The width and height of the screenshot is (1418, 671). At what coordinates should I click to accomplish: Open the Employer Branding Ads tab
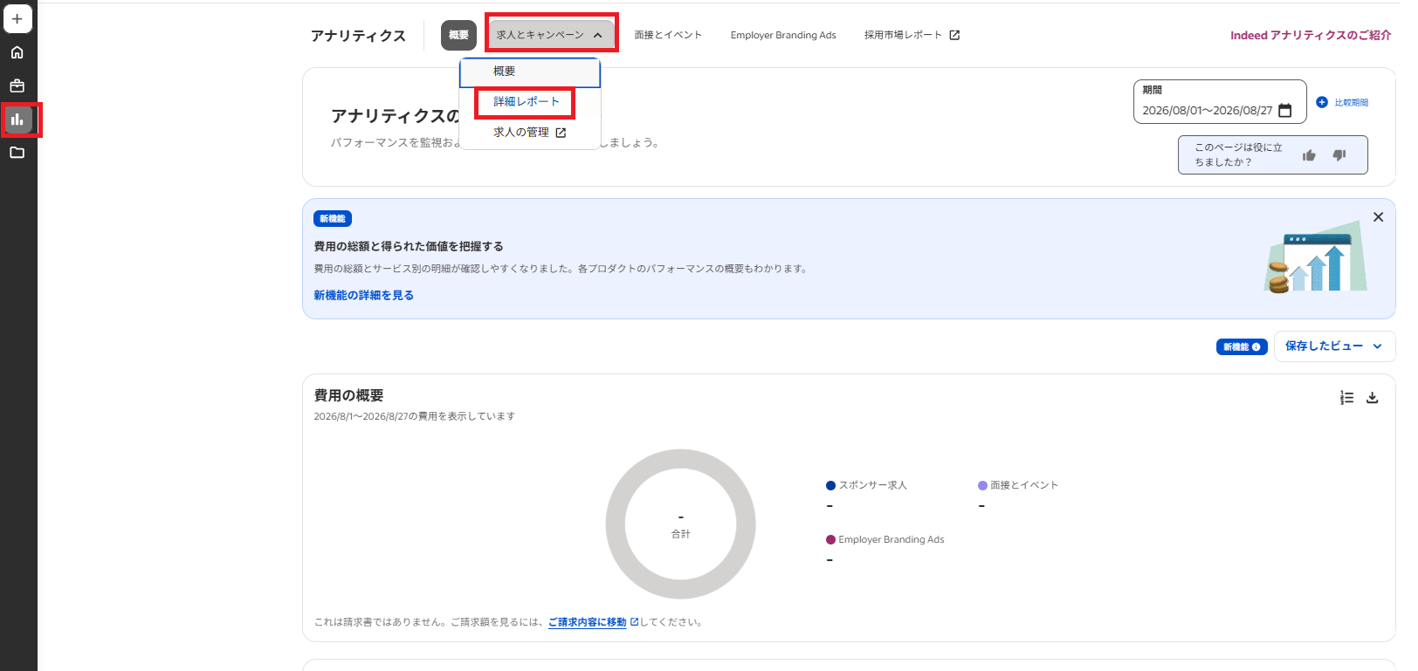[783, 35]
